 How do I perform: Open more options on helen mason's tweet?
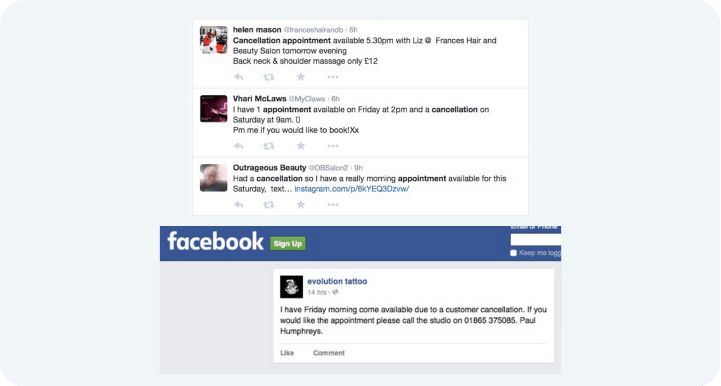click(x=333, y=77)
